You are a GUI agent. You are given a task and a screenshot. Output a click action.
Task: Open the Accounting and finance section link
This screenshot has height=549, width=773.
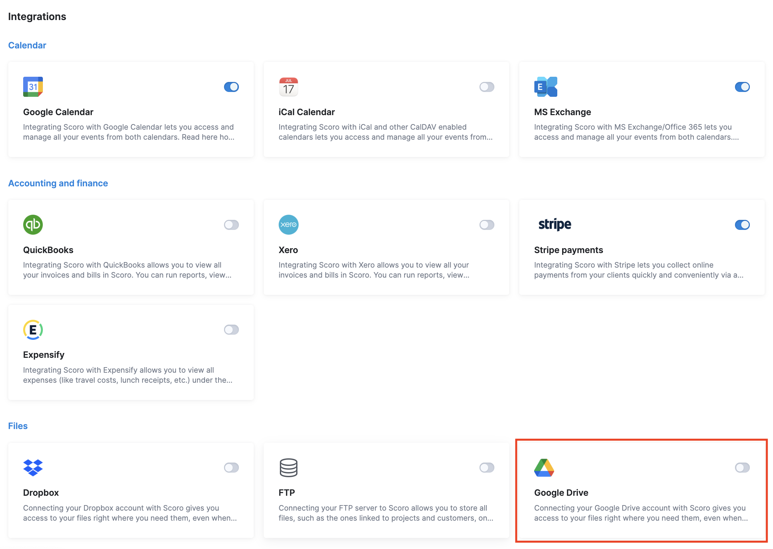click(x=58, y=183)
